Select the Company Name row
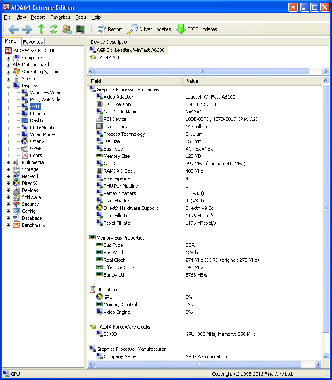Screen dimensions: 332x380 pyautogui.click(x=205, y=356)
